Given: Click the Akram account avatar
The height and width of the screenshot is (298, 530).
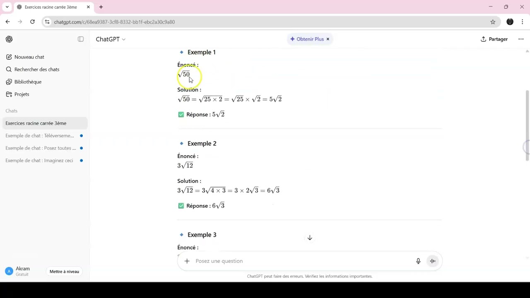Looking at the screenshot, I should 9,271.
